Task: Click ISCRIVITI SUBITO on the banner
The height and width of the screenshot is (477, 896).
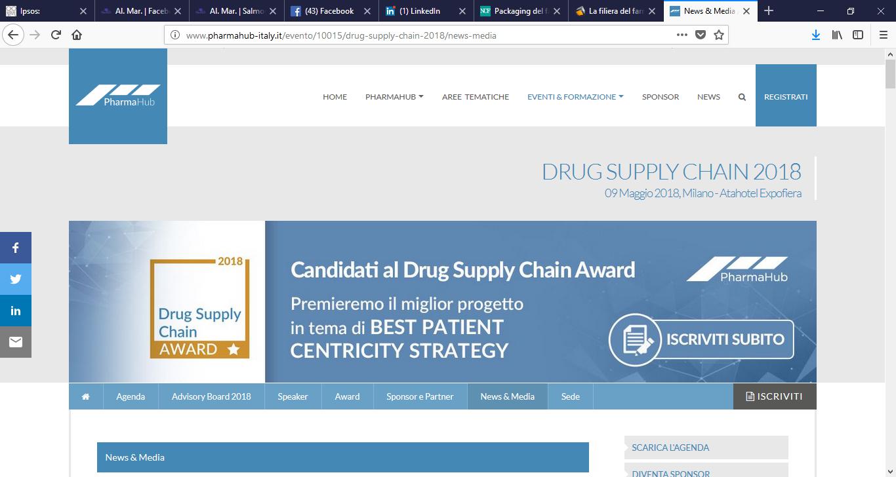Action: click(702, 340)
